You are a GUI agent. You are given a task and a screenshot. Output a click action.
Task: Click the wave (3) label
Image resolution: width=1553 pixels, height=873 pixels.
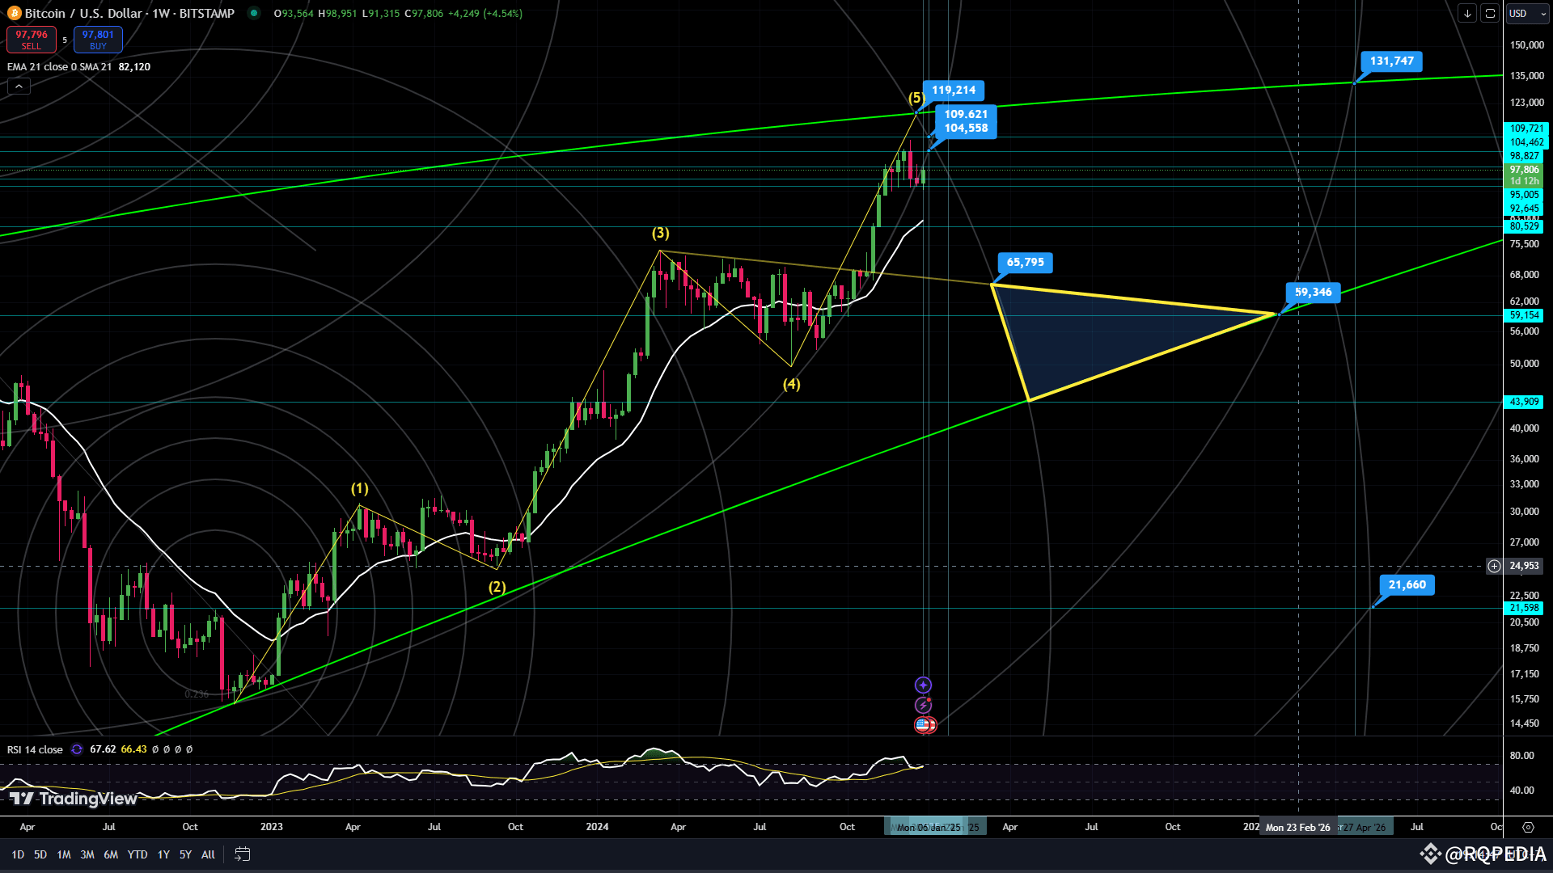pyautogui.click(x=661, y=234)
